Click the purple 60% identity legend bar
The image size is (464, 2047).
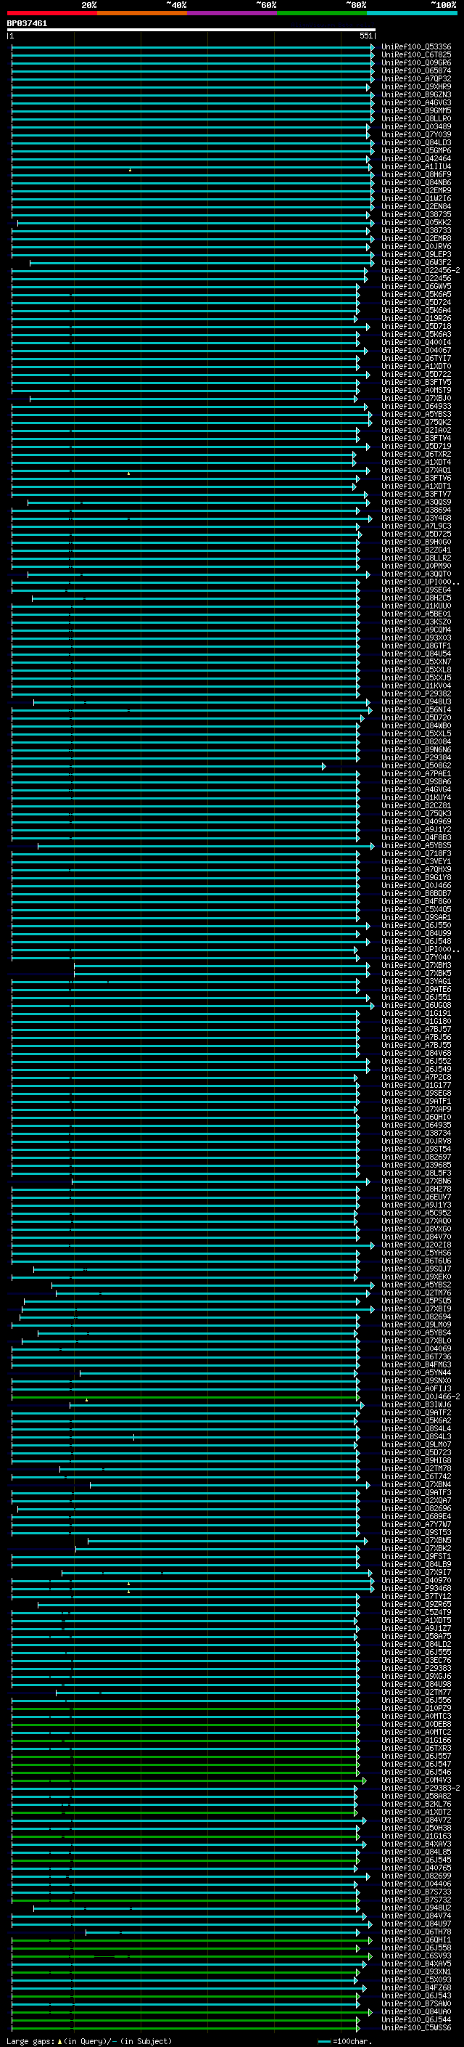(x=233, y=13)
